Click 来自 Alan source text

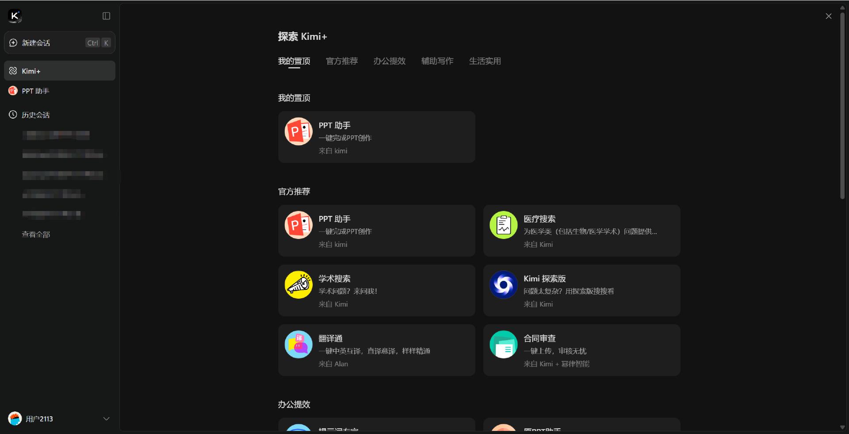333,364
